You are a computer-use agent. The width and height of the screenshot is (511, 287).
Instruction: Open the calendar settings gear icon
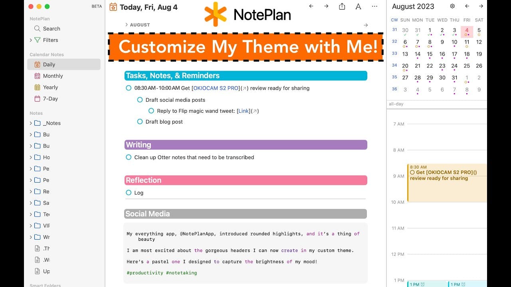click(452, 6)
